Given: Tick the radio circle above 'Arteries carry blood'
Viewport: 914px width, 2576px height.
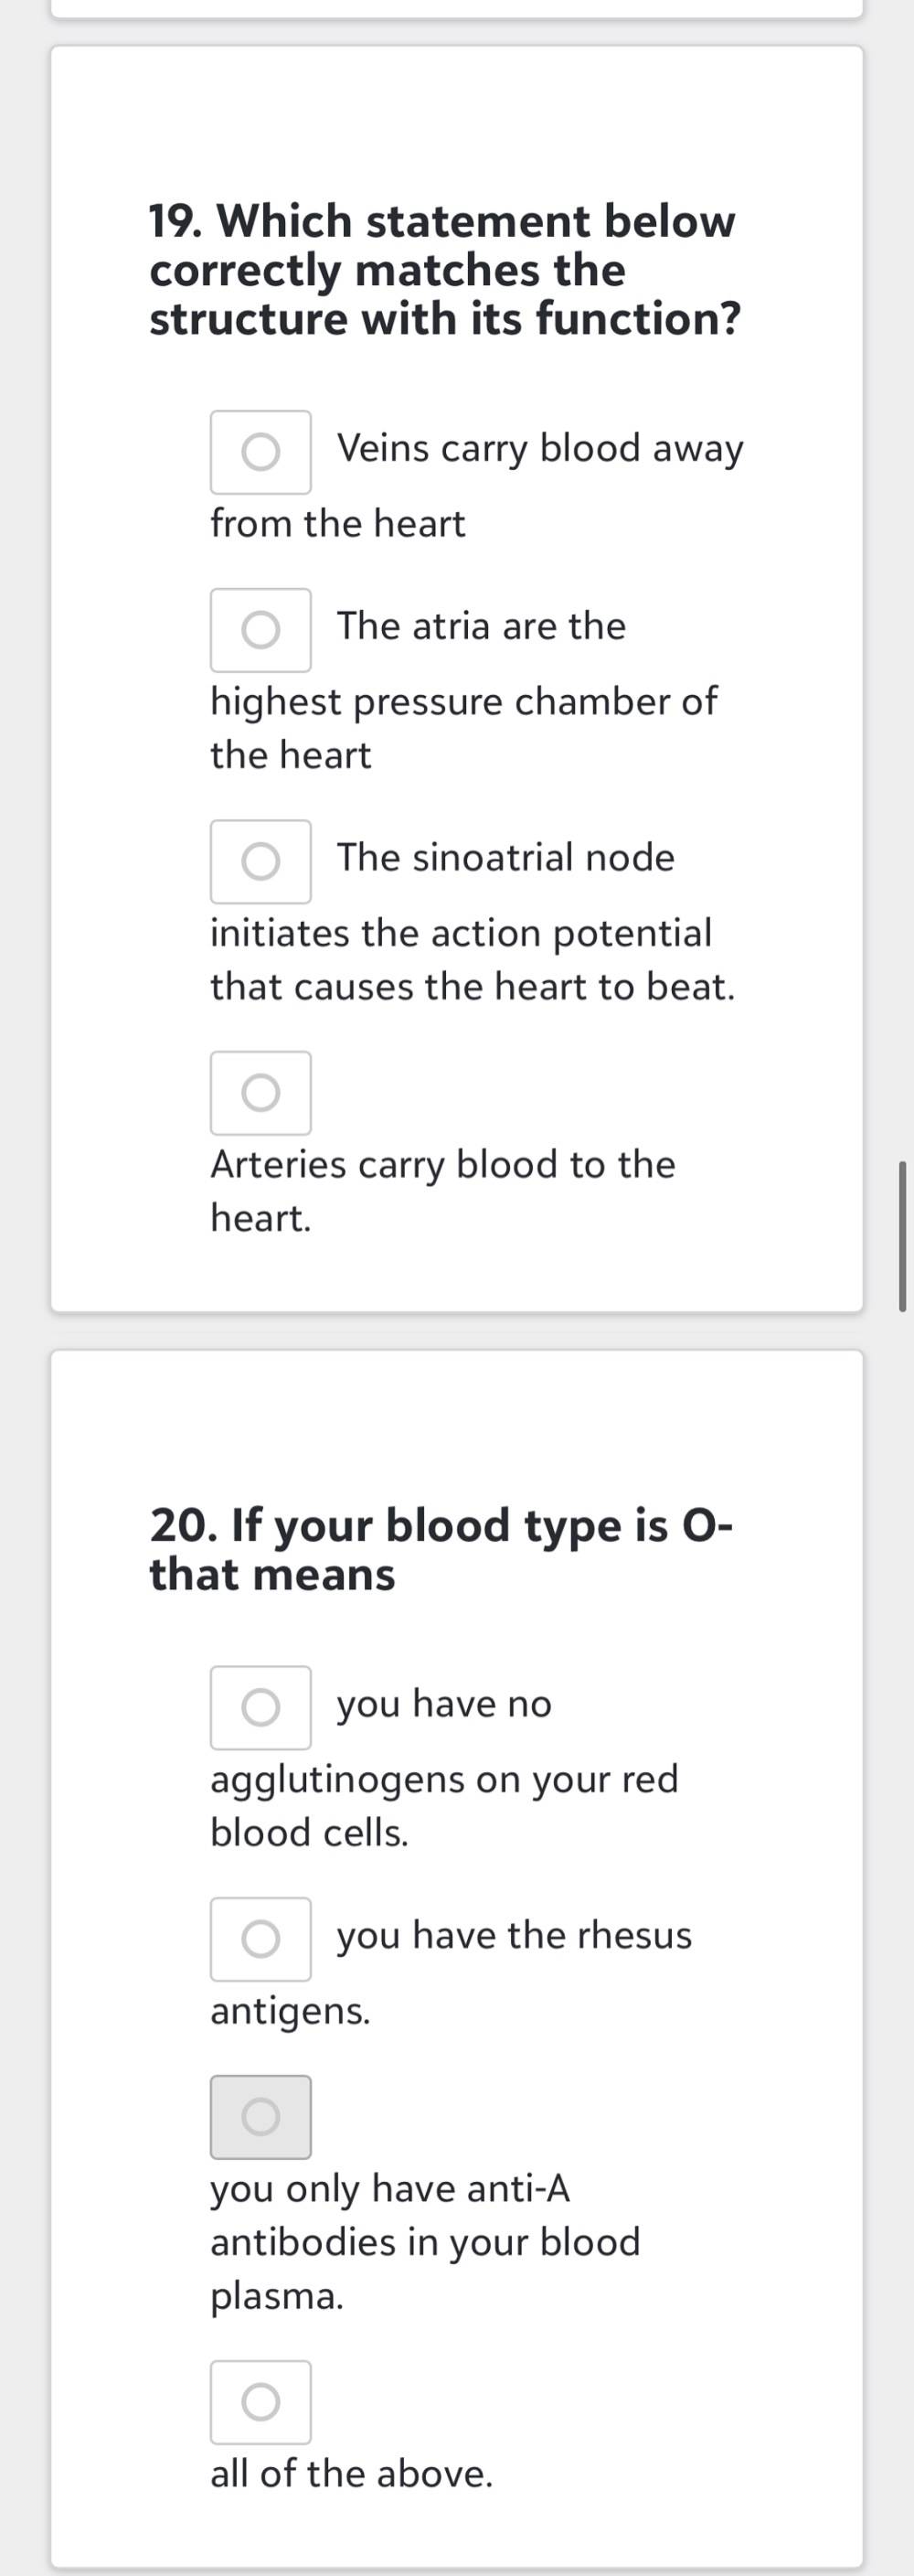Looking at the screenshot, I should (260, 1093).
